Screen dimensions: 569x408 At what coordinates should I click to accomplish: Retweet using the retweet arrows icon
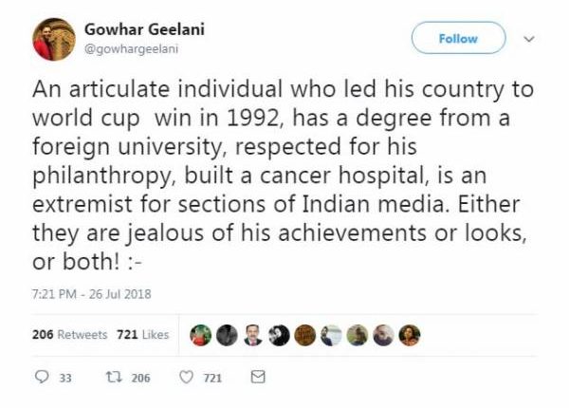tap(111, 378)
